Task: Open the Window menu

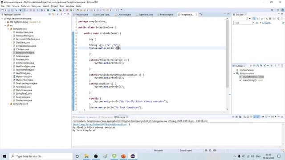Action: 70,6
